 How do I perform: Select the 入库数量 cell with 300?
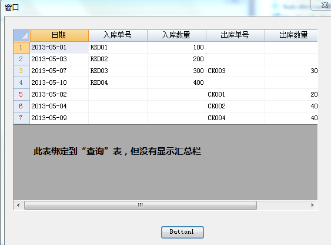pos(176,71)
